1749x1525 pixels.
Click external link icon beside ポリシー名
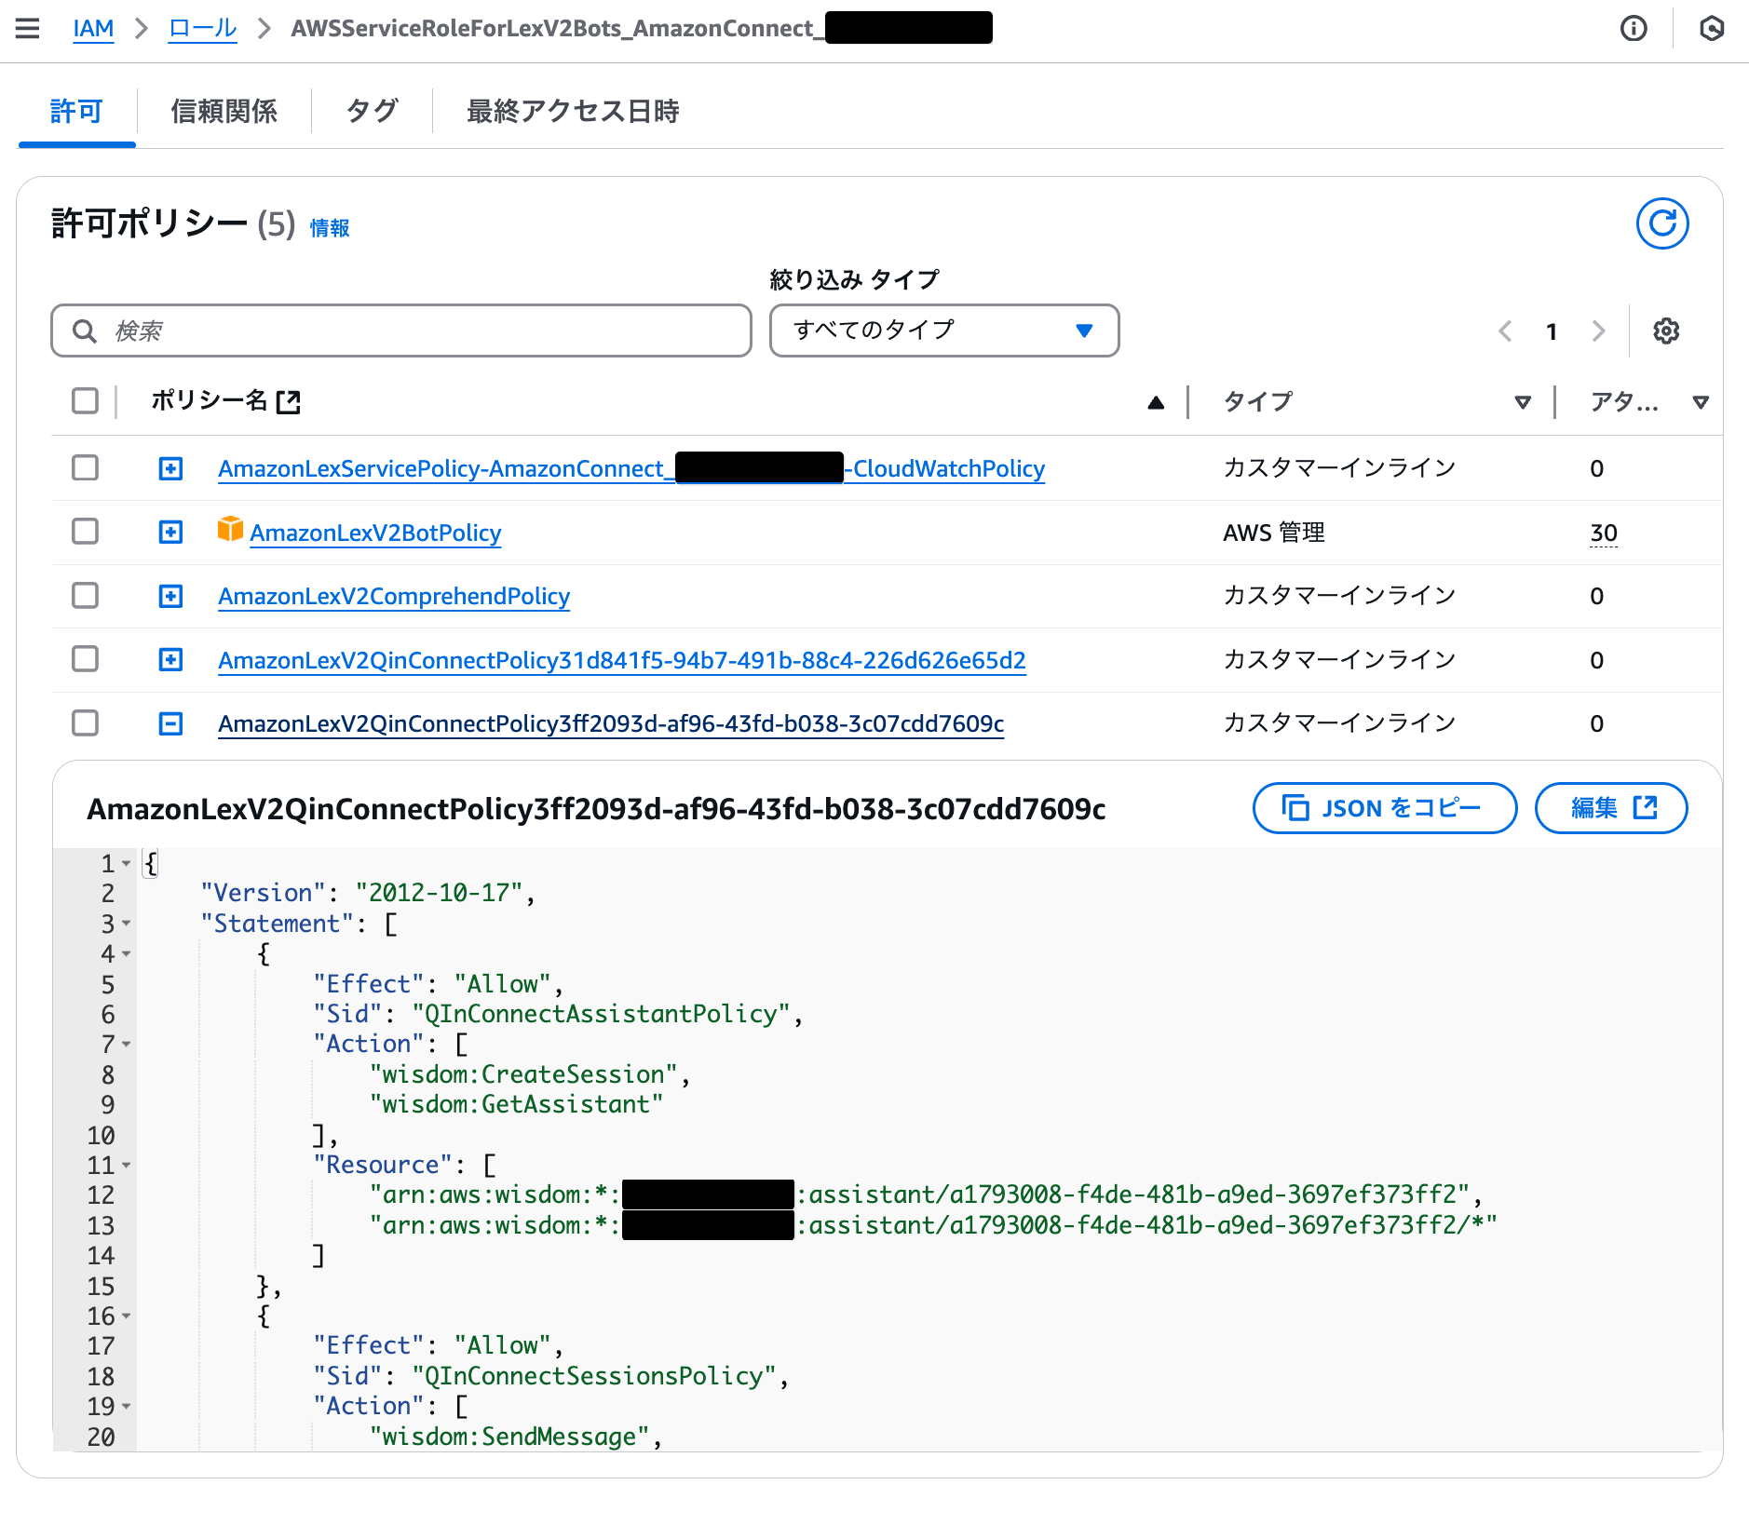pyautogui.click(x=289, y=401)
